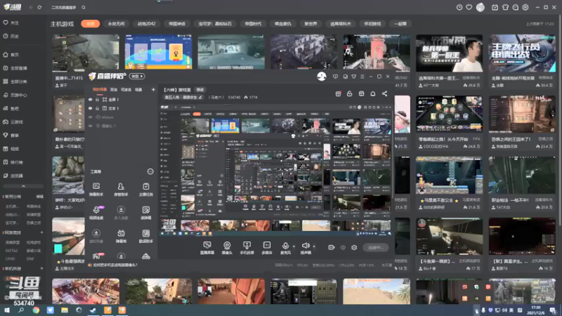Expand the speaker options arrow

coord(314,246)
